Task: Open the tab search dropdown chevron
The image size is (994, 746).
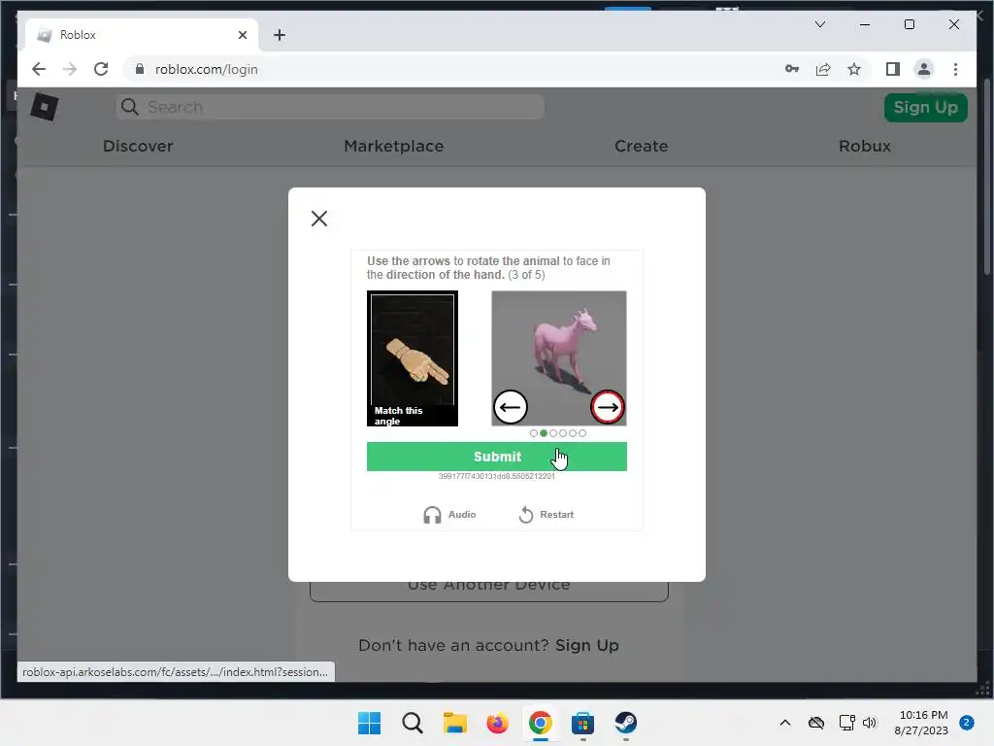Action: (819, 24)
